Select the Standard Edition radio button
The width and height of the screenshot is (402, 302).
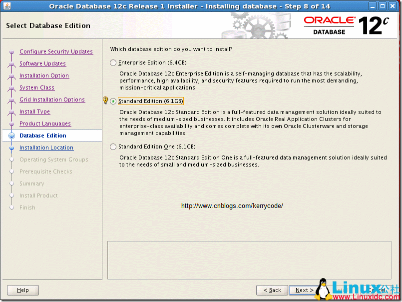coord(113,100)
